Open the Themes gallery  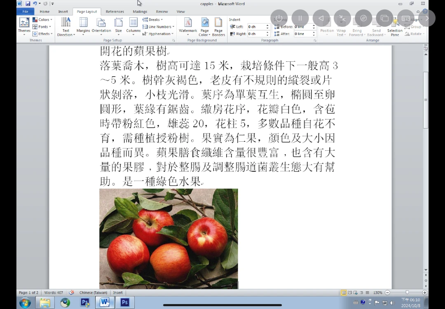[x=24, y=26]
